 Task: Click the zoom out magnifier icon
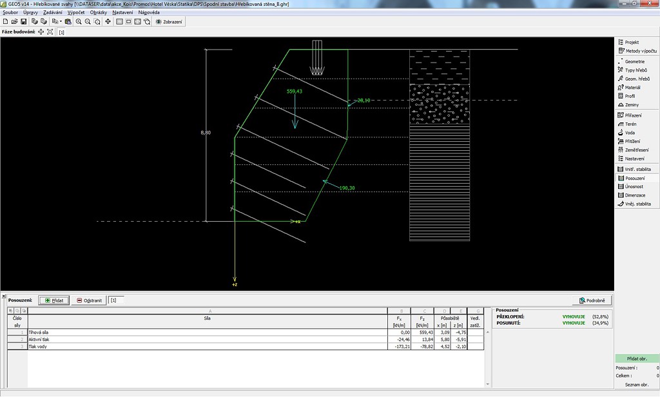88,21
